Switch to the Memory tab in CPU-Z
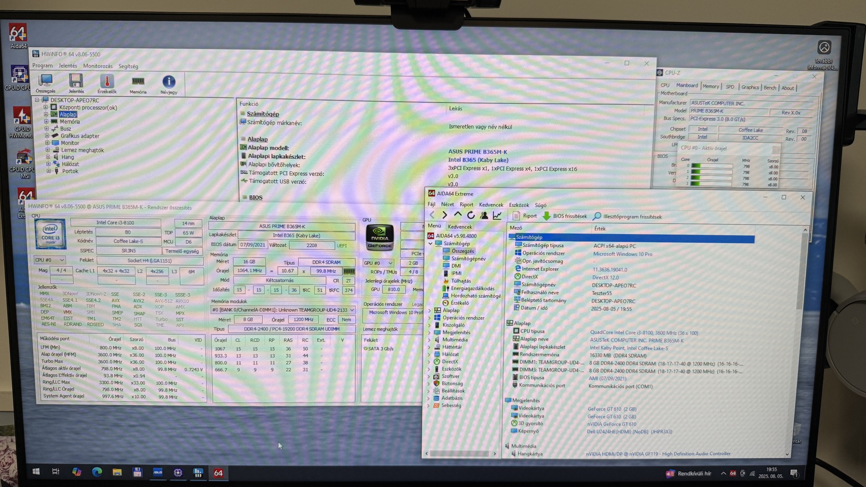866x487 pixels. [x=710, y=87]
